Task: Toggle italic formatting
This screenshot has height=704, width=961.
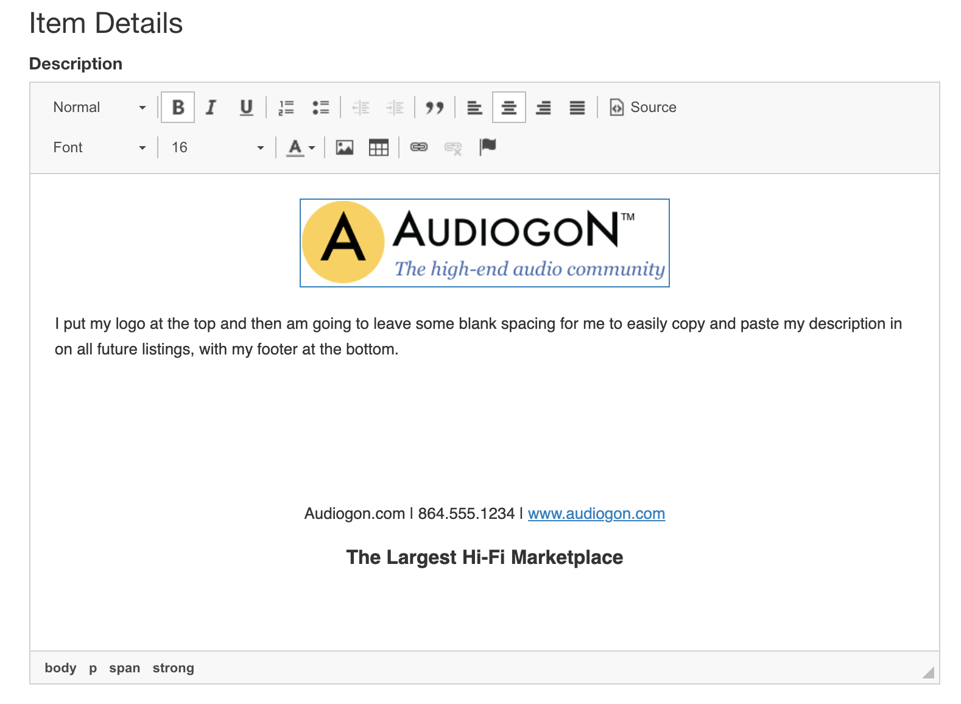Action: coord(211,107)
